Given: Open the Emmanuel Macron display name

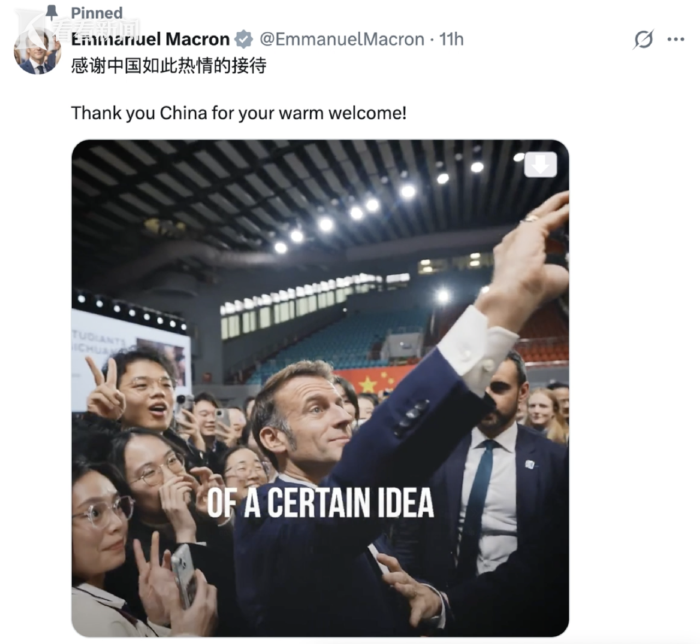Looking at the screenshot, I should click(150, 39).
